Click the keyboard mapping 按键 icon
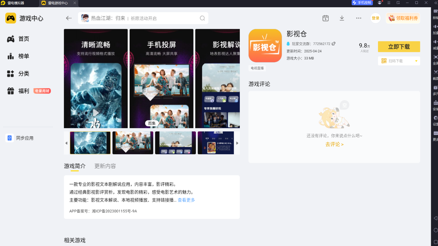Screen dimensions: 438x246 (435, 12)
